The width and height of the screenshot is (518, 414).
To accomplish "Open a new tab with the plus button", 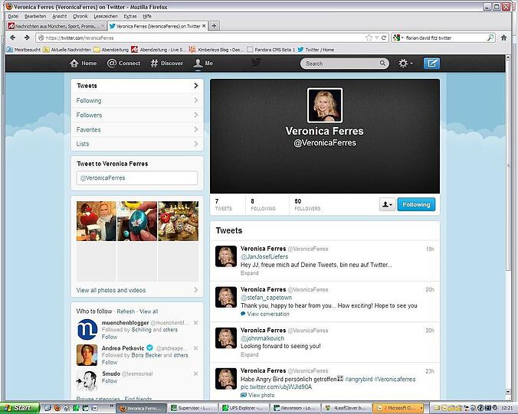I will [214, 26].
